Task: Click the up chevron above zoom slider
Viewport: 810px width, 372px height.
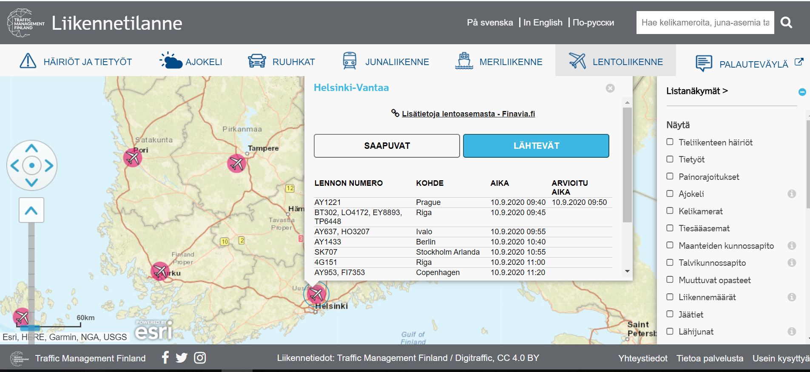Action: click(31, 210)
